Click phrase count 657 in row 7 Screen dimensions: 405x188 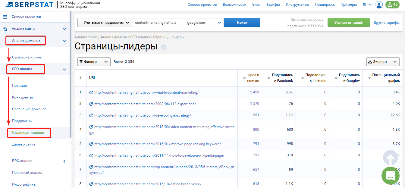(x=256, y=170)
